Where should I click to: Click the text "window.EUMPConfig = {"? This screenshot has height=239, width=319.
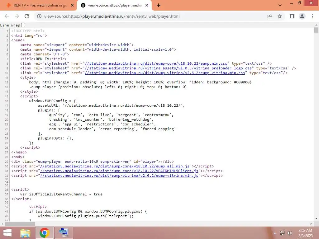52,101
